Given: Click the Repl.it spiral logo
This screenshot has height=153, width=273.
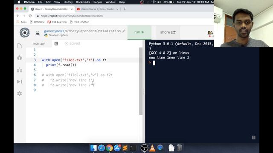Looking at the screenshot, I should point(25,33).
